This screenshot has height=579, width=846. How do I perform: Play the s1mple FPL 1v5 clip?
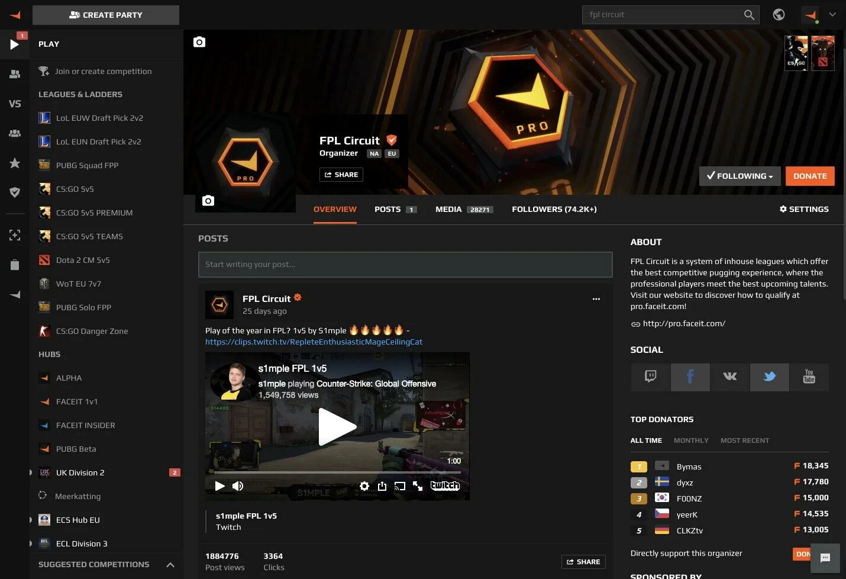tap(337, 427)
